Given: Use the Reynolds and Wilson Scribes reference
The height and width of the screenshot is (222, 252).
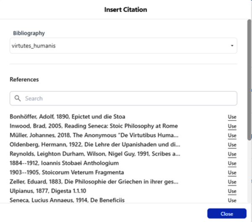Looking at the screenshot, I should coord(232,154).
